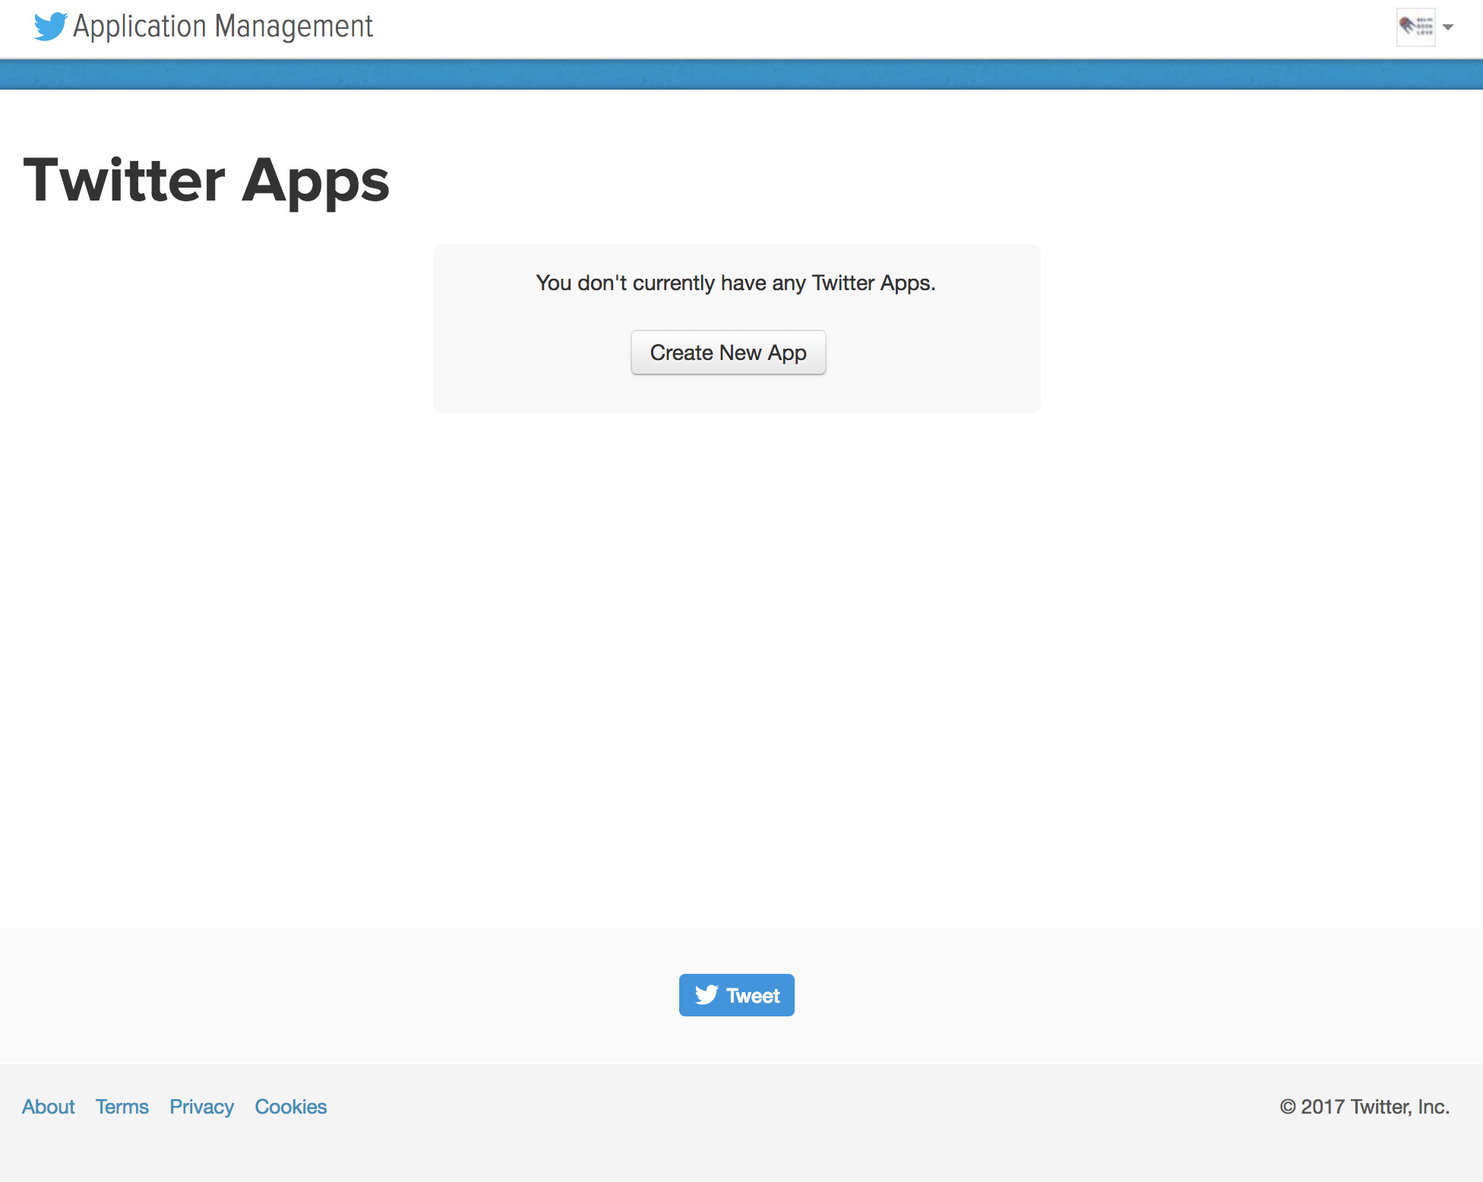This screenshot has height=1182, width=1483.
Task: Click the Twitter bird logo in header
Action: coord(51,27)
